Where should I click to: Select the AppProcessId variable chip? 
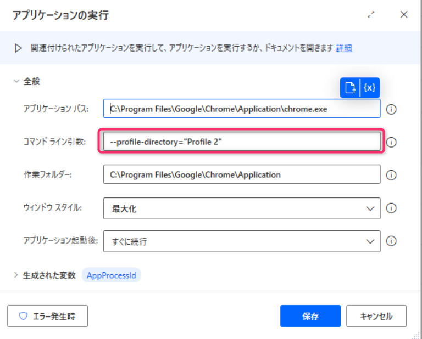[x=111, y=275]
